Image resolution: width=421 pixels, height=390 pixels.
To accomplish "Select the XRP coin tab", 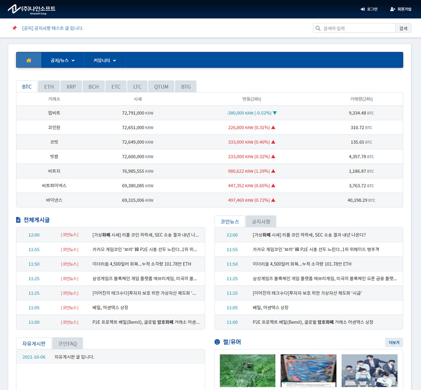I will point(71,87).
